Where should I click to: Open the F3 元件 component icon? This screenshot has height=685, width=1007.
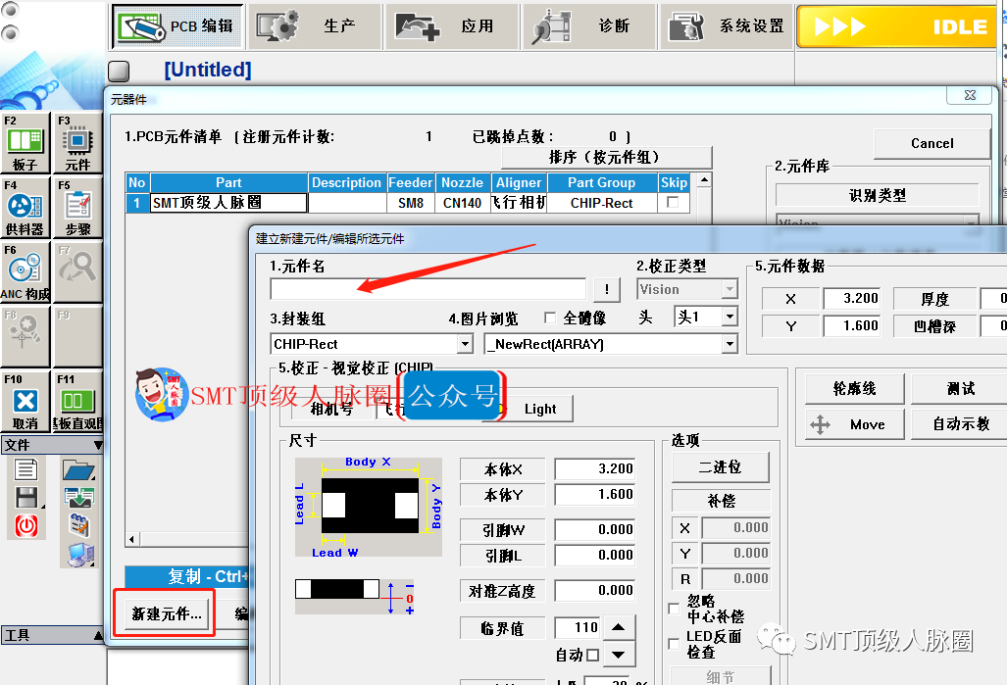click(x=77, y=143)
